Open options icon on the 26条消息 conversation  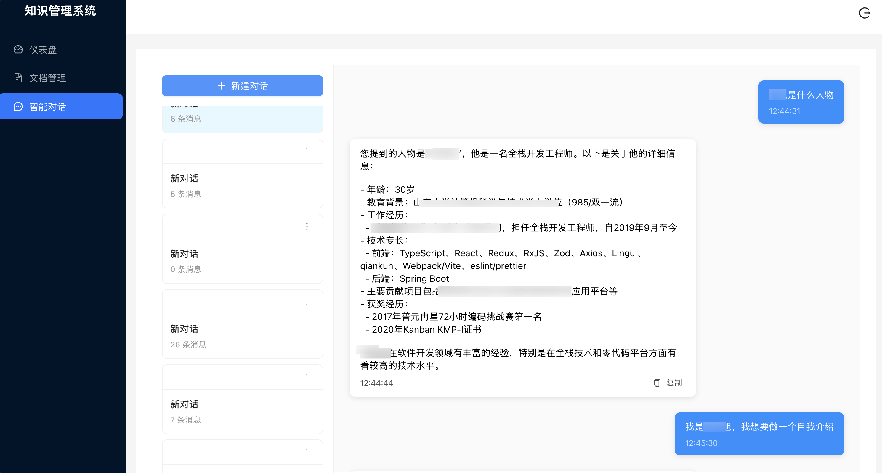click(x=307, y=302)
